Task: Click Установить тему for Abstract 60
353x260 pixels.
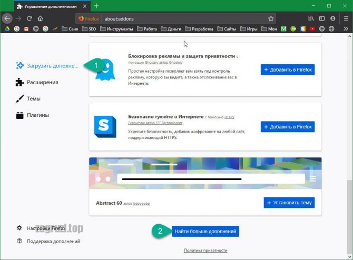Action: point(289,203)
